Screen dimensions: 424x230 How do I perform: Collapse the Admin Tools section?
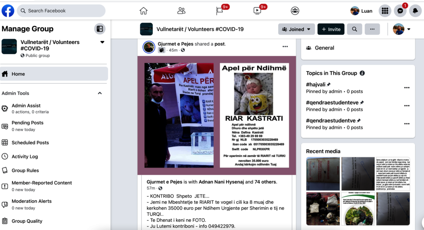100,93
